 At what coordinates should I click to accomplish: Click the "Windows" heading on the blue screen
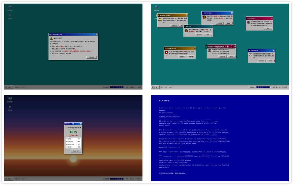pos(164,101)
